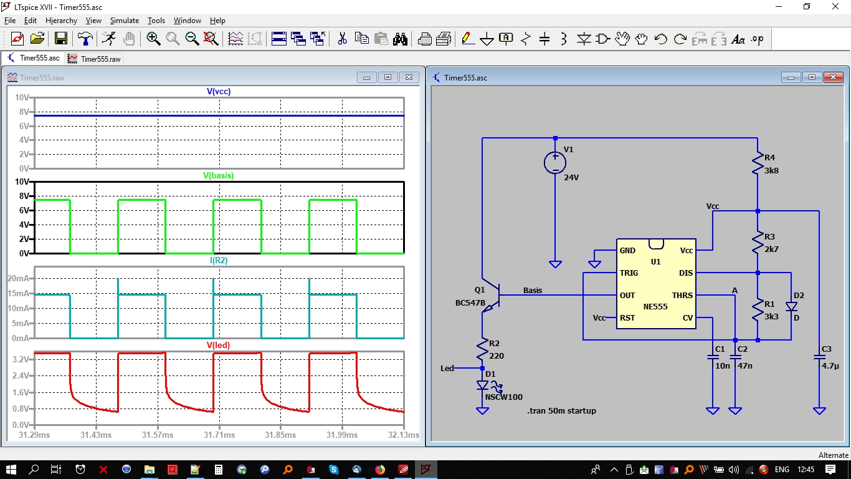Open the Help menu
Screen dimensions: 851x479
217,21
